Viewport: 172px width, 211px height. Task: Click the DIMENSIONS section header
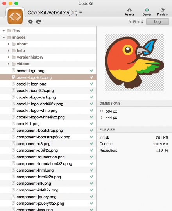pyautogui.click(x=110, y=104)
